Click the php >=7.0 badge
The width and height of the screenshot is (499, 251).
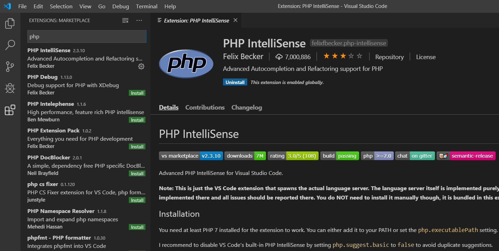377,156
